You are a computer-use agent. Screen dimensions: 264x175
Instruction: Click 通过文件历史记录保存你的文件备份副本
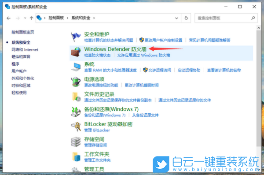click(x=118, y=100)
